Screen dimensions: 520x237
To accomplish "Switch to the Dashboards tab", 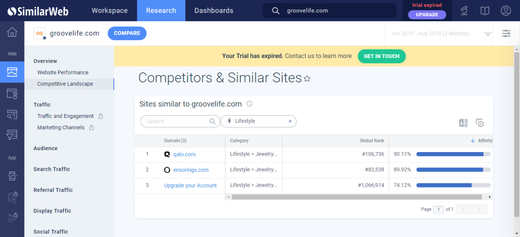I will click(x=214, y=11).
